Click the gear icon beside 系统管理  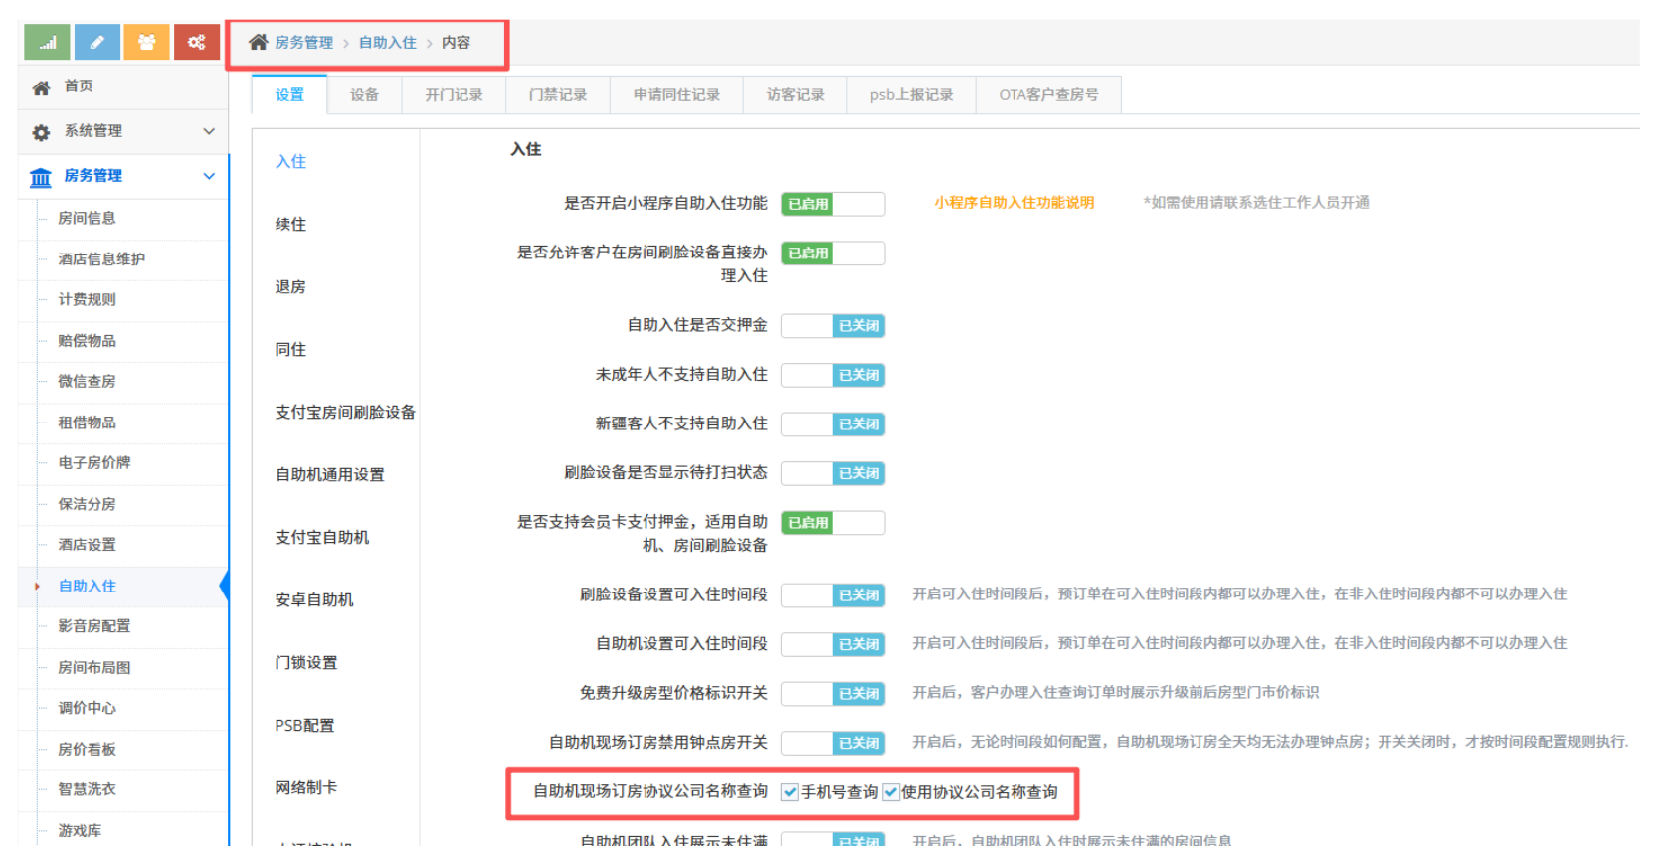tap(41, 132)
